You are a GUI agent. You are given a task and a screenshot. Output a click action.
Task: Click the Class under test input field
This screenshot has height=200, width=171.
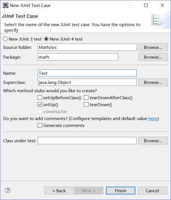click(x=87, y=141)
